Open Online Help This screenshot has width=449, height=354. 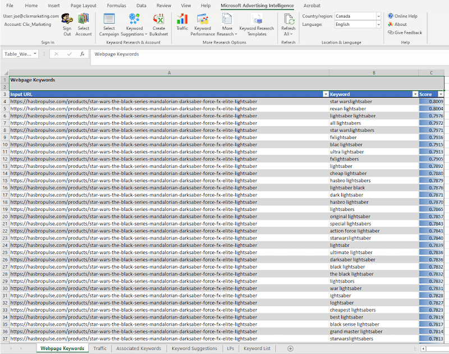[x=402, y=16]
